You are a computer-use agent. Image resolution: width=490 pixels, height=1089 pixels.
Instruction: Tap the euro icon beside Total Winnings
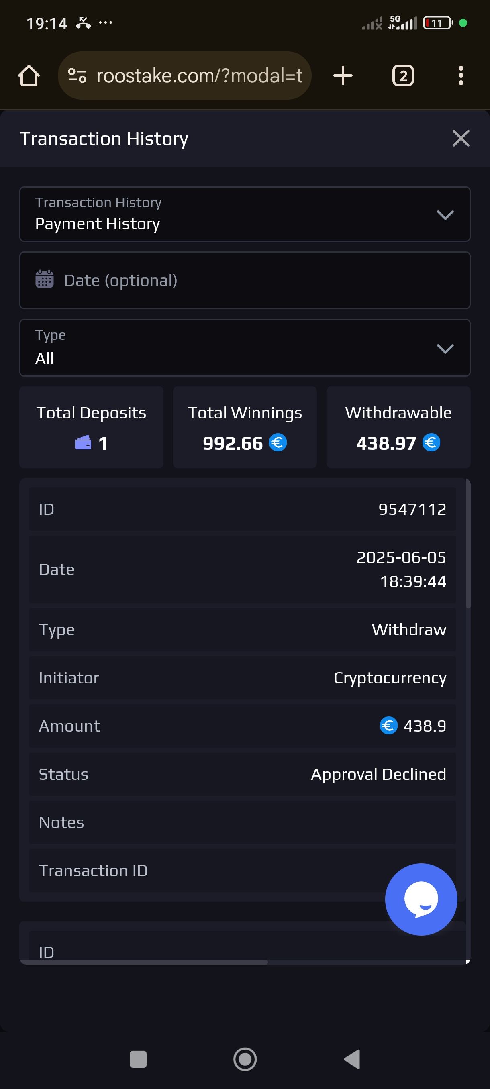click(x=278, y=443)
